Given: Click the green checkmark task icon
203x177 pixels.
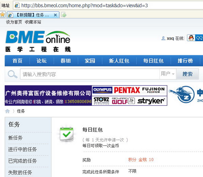Looking at the screenshot, I should [x=66, y=134].
